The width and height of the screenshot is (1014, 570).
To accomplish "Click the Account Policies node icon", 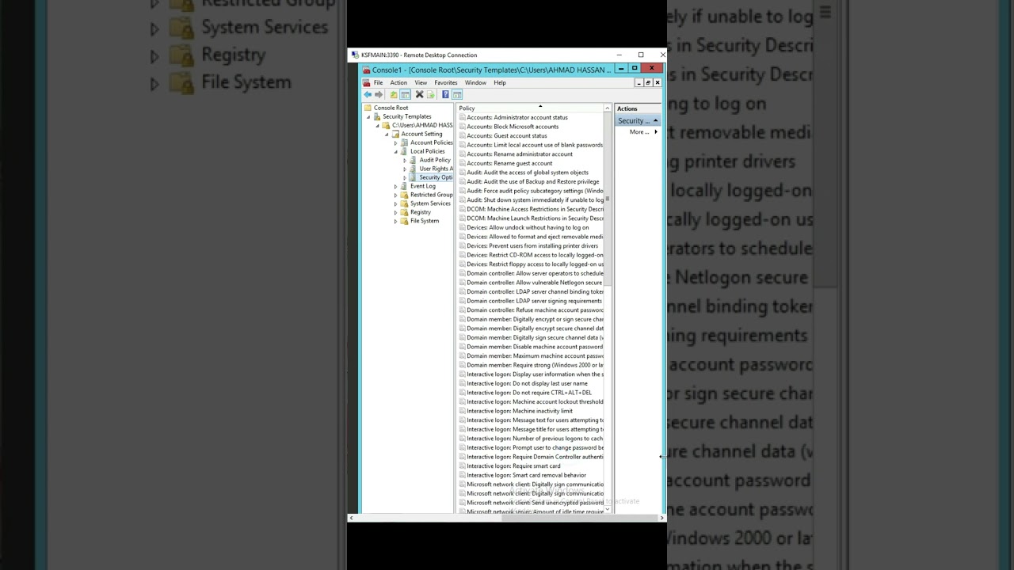I will click(404, 142).
